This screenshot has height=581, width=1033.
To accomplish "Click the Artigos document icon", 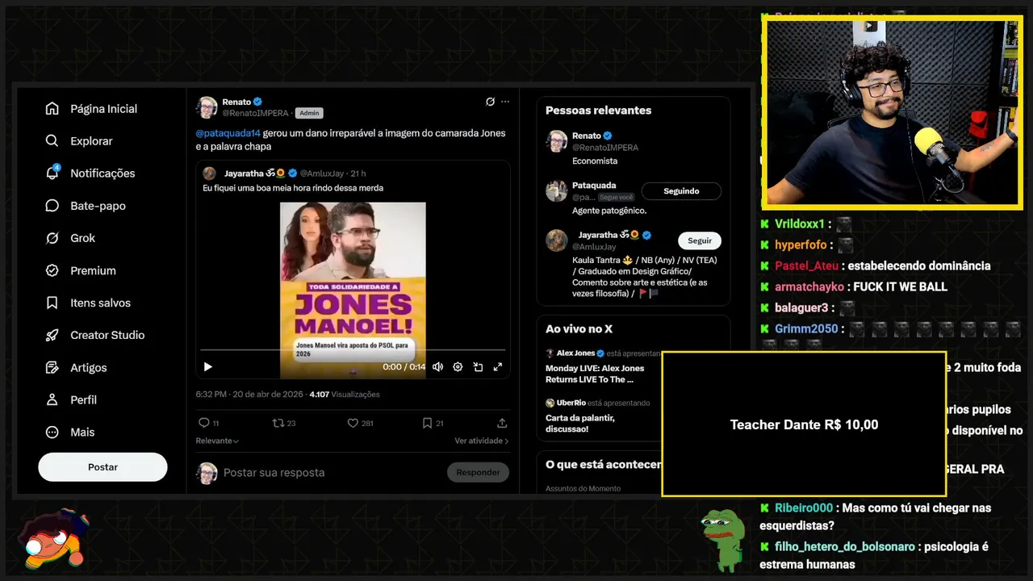I will 52,367.
